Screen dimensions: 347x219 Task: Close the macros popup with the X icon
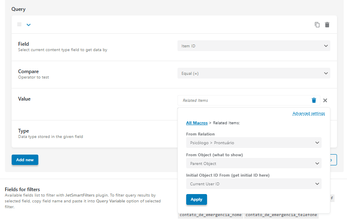(x=325, y=101)
